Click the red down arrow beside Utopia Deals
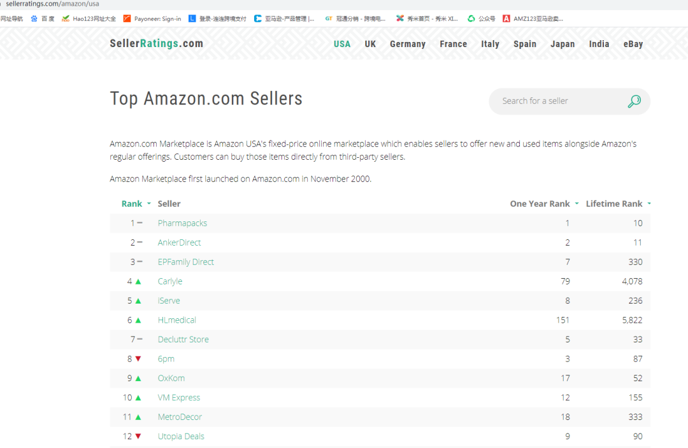The width and height of the screenshot is (688, 448). click(x=138, y=436)
